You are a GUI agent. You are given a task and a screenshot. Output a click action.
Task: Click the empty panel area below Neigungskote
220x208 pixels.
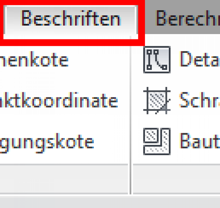[64, 158]
